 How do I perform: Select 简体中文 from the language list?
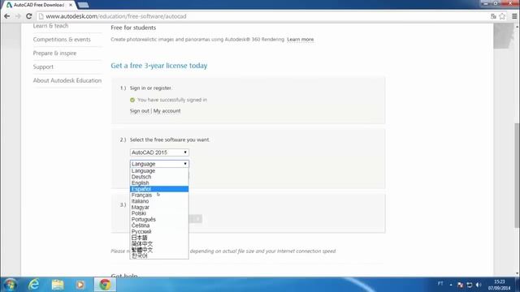click(159, 243)
